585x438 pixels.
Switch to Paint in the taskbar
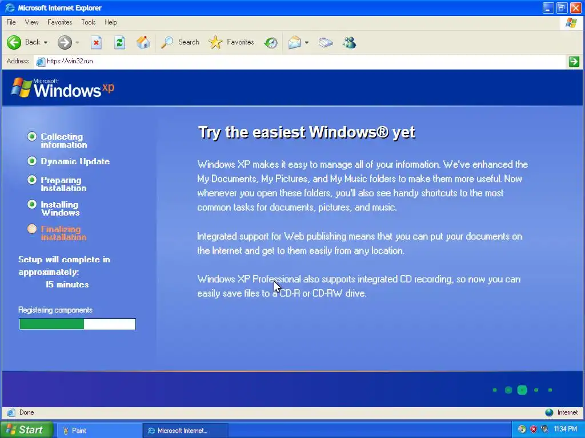click(98, 431)
